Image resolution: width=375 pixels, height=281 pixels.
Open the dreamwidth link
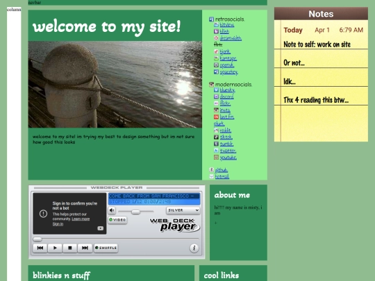231,38
